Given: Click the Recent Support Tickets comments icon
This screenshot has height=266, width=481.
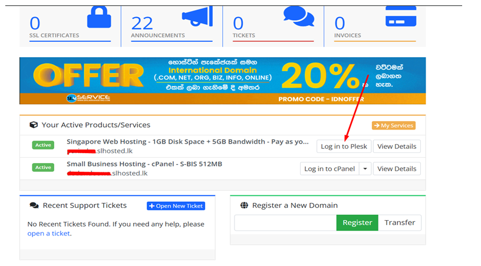Looking at the screenshot, I should [x=34, y=205].
